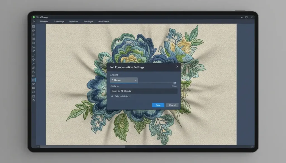
Task: Open the Properties menu
Action: point(44,21)
